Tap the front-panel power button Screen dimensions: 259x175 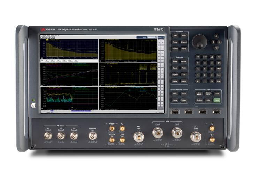[x=33, y=106]
